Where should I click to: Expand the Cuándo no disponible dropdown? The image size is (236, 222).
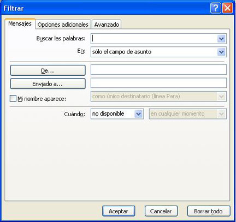138,114
